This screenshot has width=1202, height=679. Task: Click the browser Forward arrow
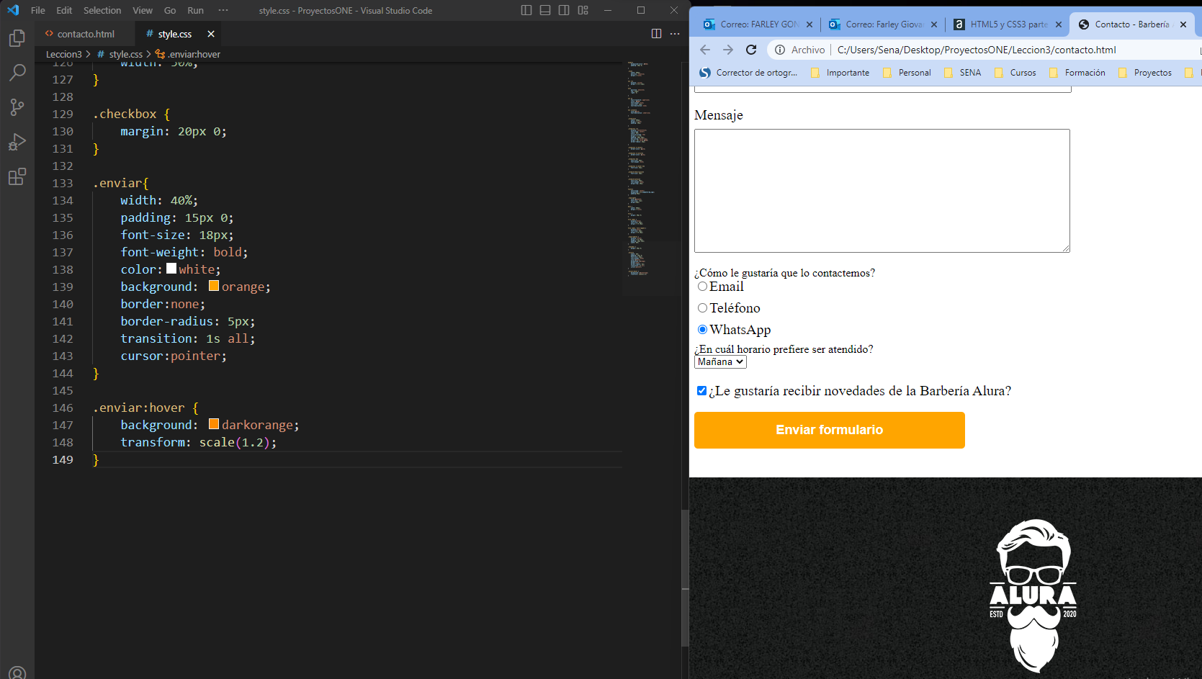pyautogui.click(x=728, y=50)
